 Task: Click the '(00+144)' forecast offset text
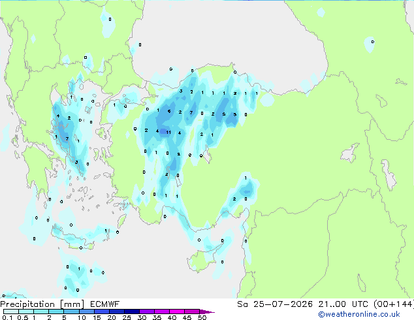[x=394, y=304]
